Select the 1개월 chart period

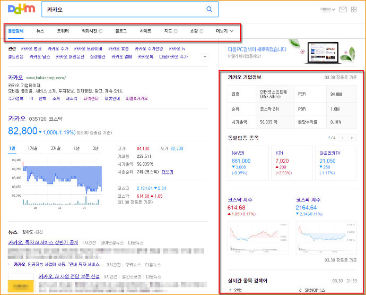pos(33,148)
